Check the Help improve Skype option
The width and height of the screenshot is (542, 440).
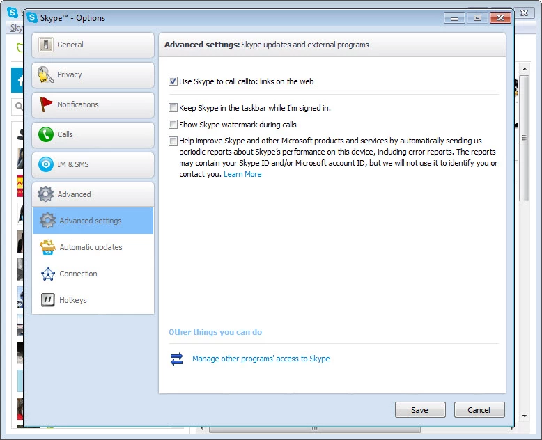tap(173, 141)
